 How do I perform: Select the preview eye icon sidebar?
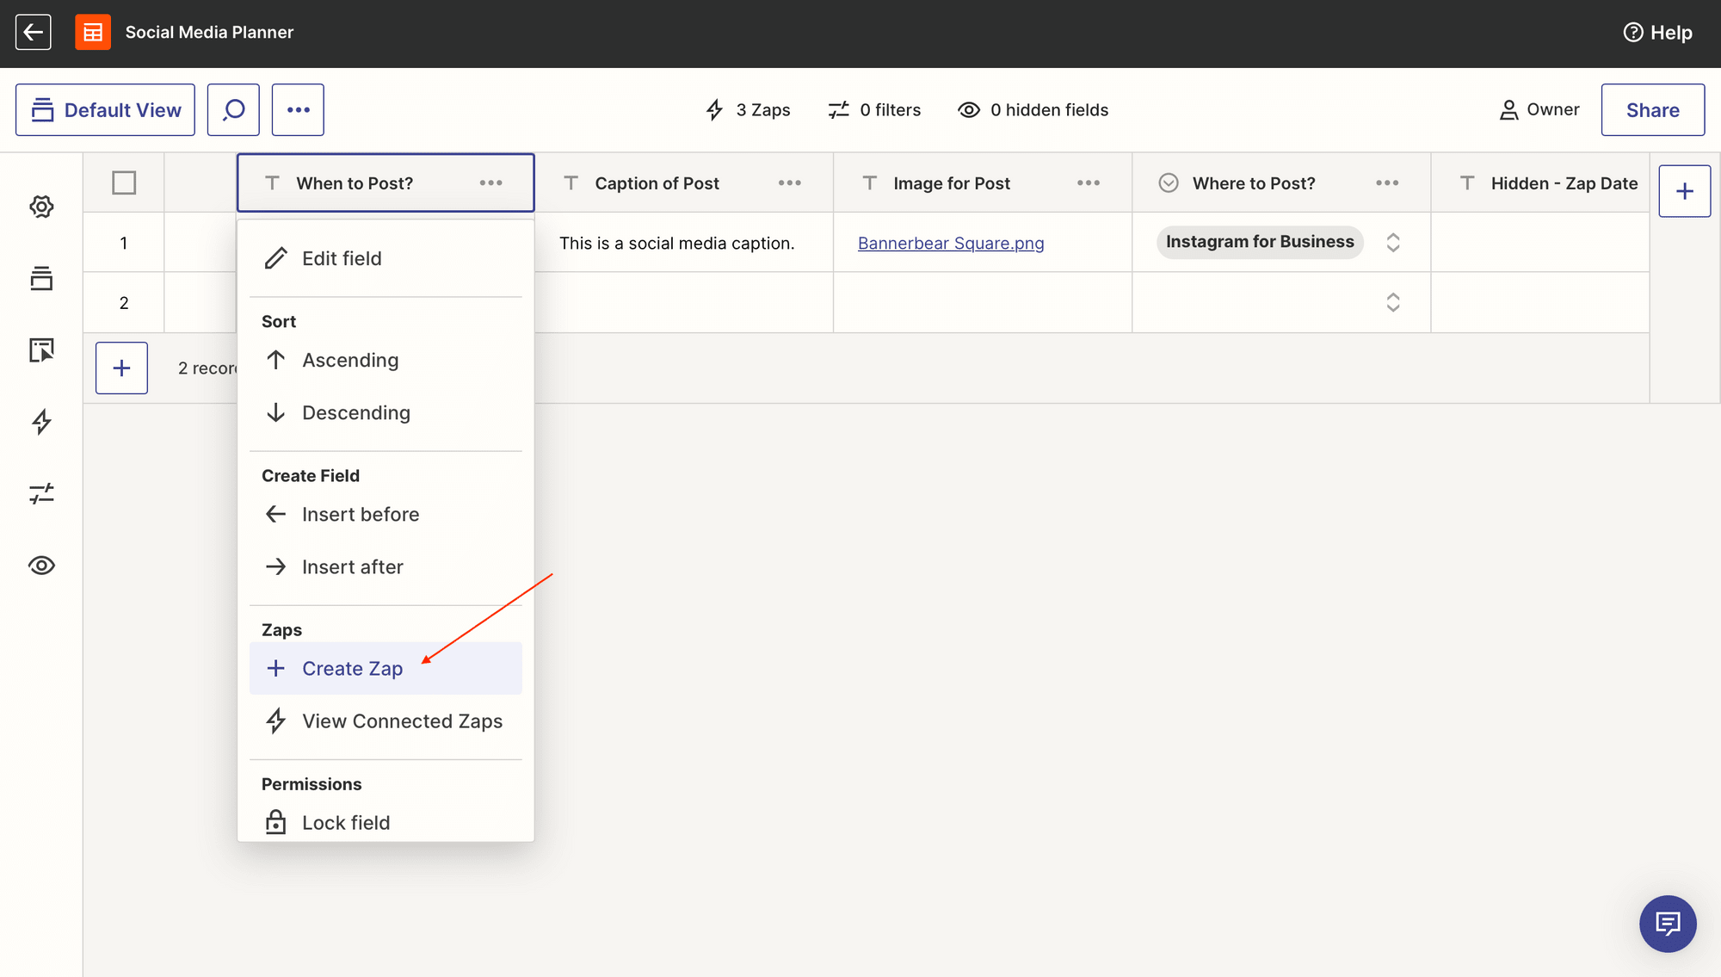click(x=41, y=566)
